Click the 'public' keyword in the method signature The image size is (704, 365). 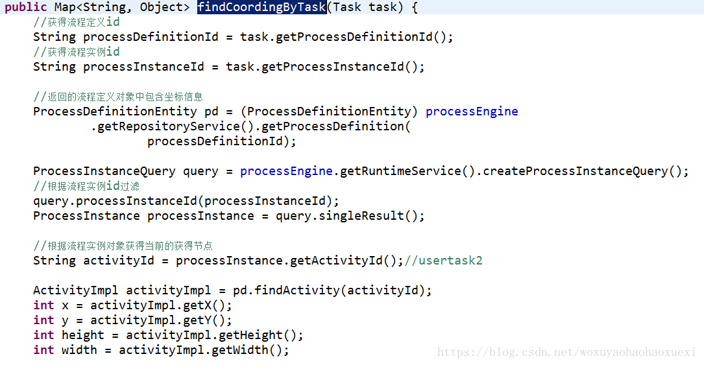(25, 7)
